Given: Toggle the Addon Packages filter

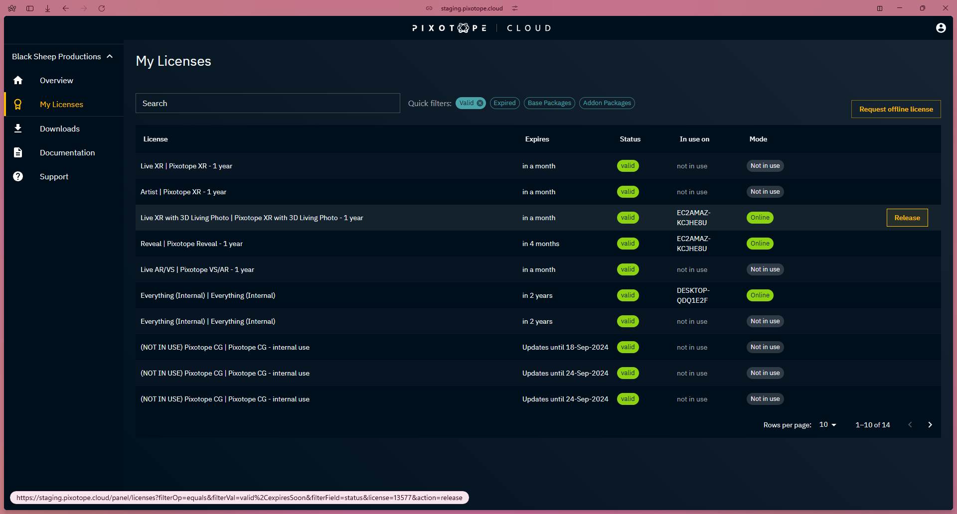Looking at the screenshot, I should tap(607, 103).
